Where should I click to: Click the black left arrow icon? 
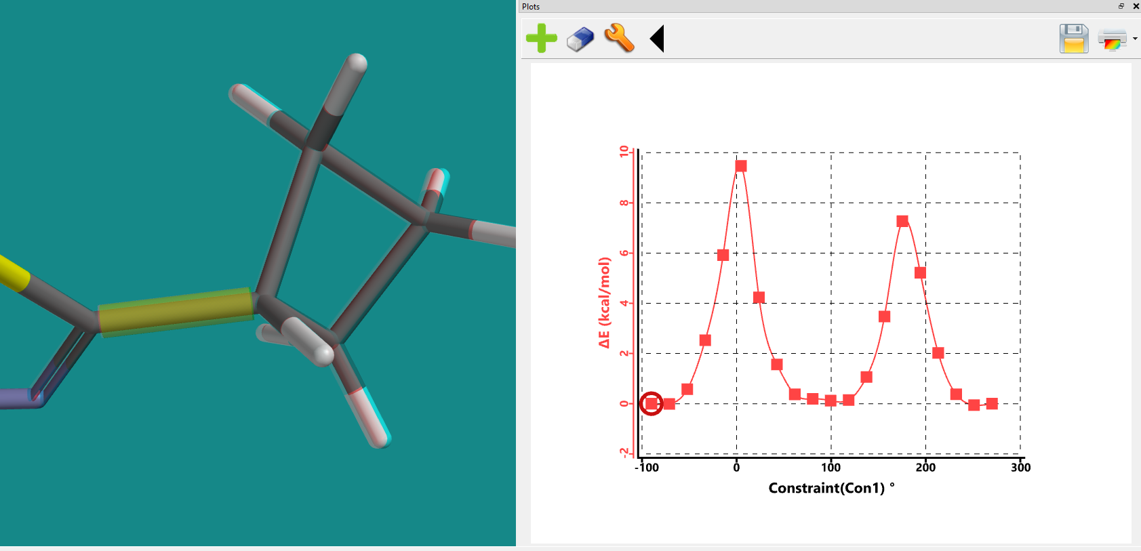pyautogui.click(x=657, y=39)
